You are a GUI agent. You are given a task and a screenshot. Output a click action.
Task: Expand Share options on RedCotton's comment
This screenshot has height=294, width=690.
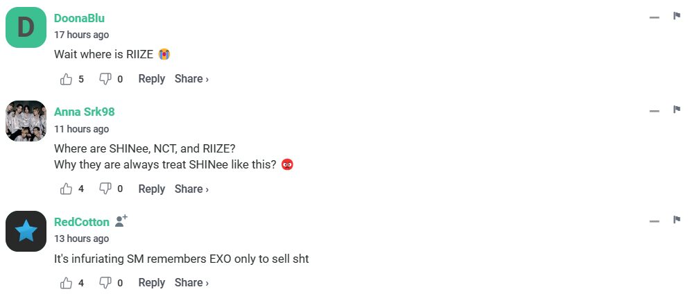[191, 282]
